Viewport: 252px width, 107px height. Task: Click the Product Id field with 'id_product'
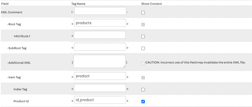[x=100, y=100]
